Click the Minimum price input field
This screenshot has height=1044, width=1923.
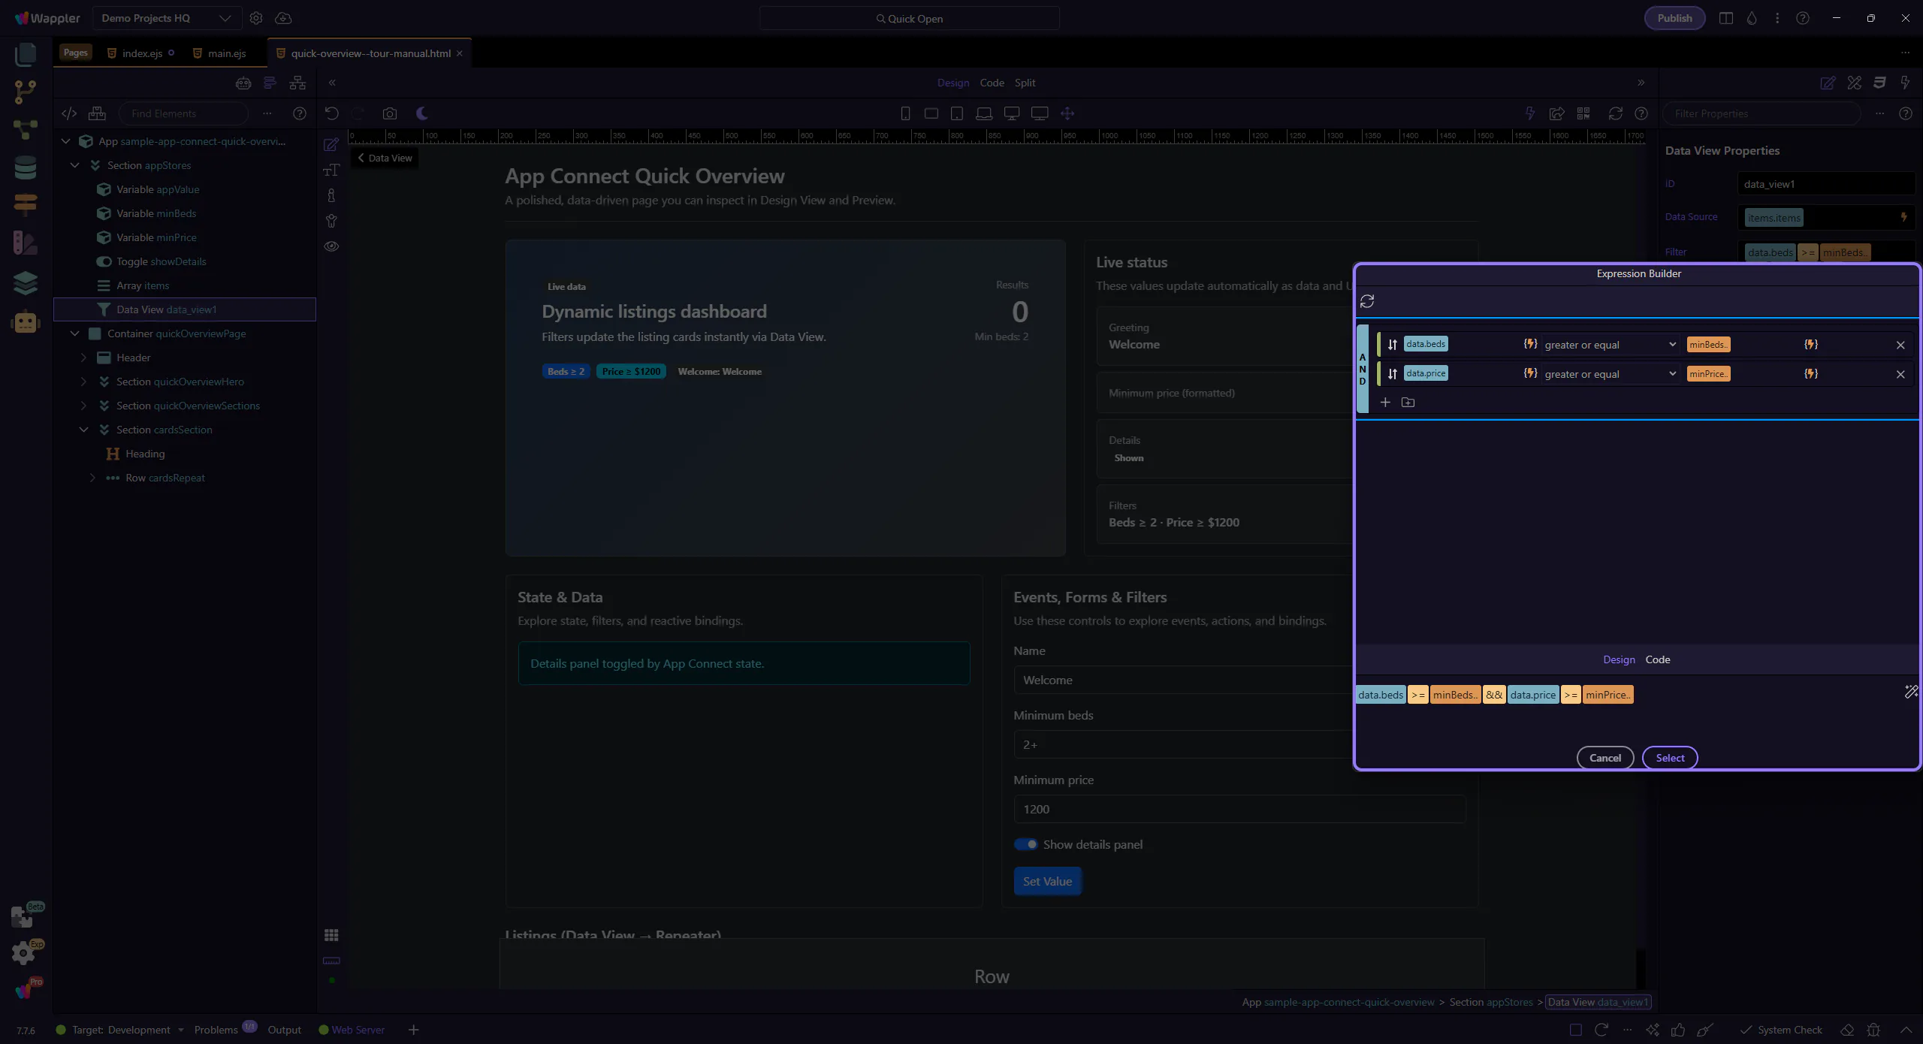[x=1239, y=809]
